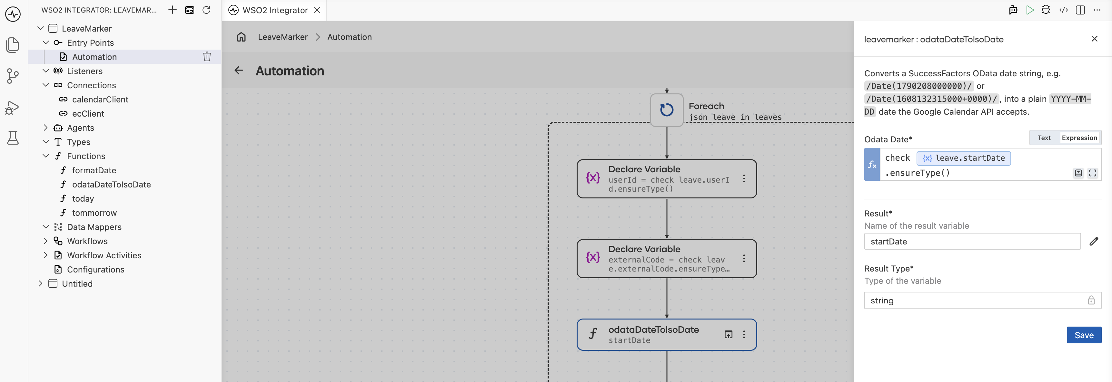The image size is (1112, 382).
Task: Open the Testing flask icon
Action: (13, 138)
